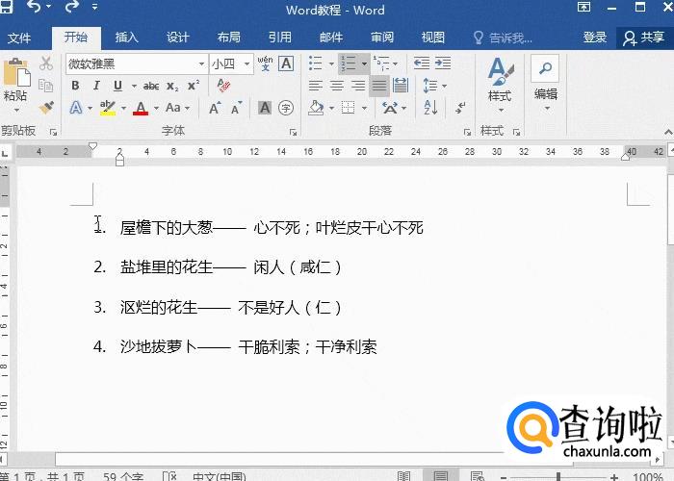The width and height of the screenshot is (674, 481).
Task: Click the Cut scissors icon
Action: coord(46,63)
